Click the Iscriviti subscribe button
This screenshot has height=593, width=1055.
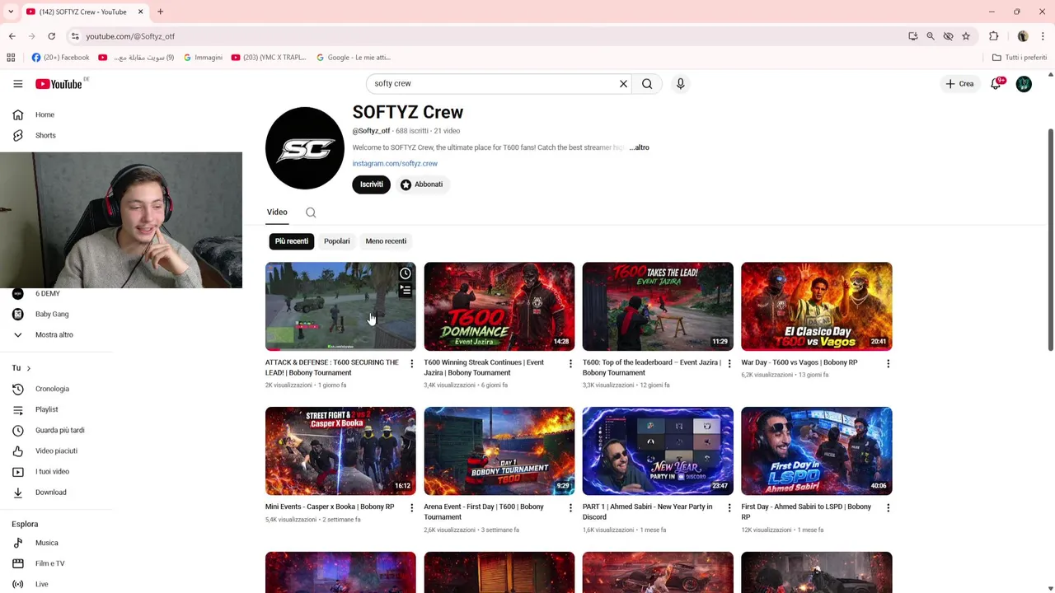pyautogui.click(x=372, y=184)
